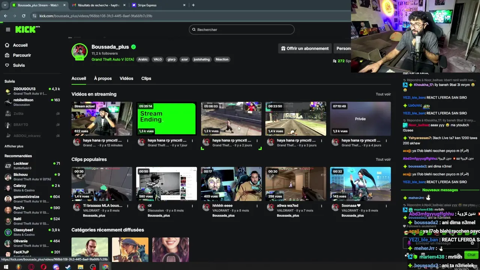480x270 pixels.
Task: Click the gtarp tag
Action: (171, 59)
